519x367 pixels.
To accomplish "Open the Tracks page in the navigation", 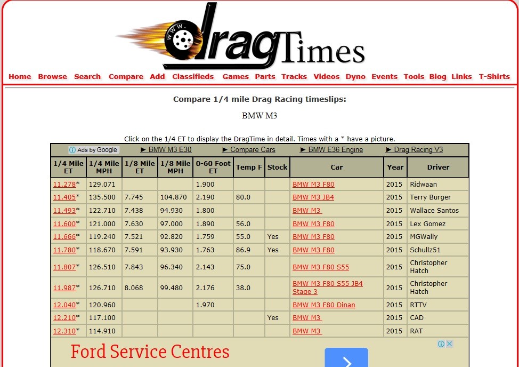I will click(294, 76).
